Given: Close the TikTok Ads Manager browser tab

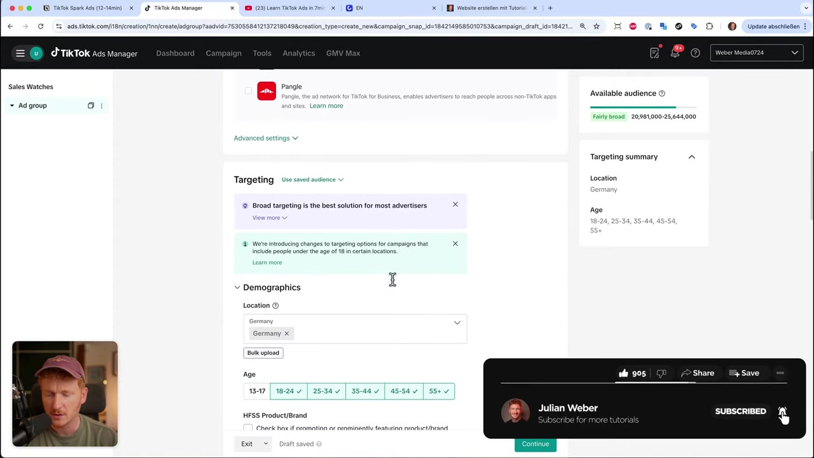Looking at the screenshot, I should point(232,8).
